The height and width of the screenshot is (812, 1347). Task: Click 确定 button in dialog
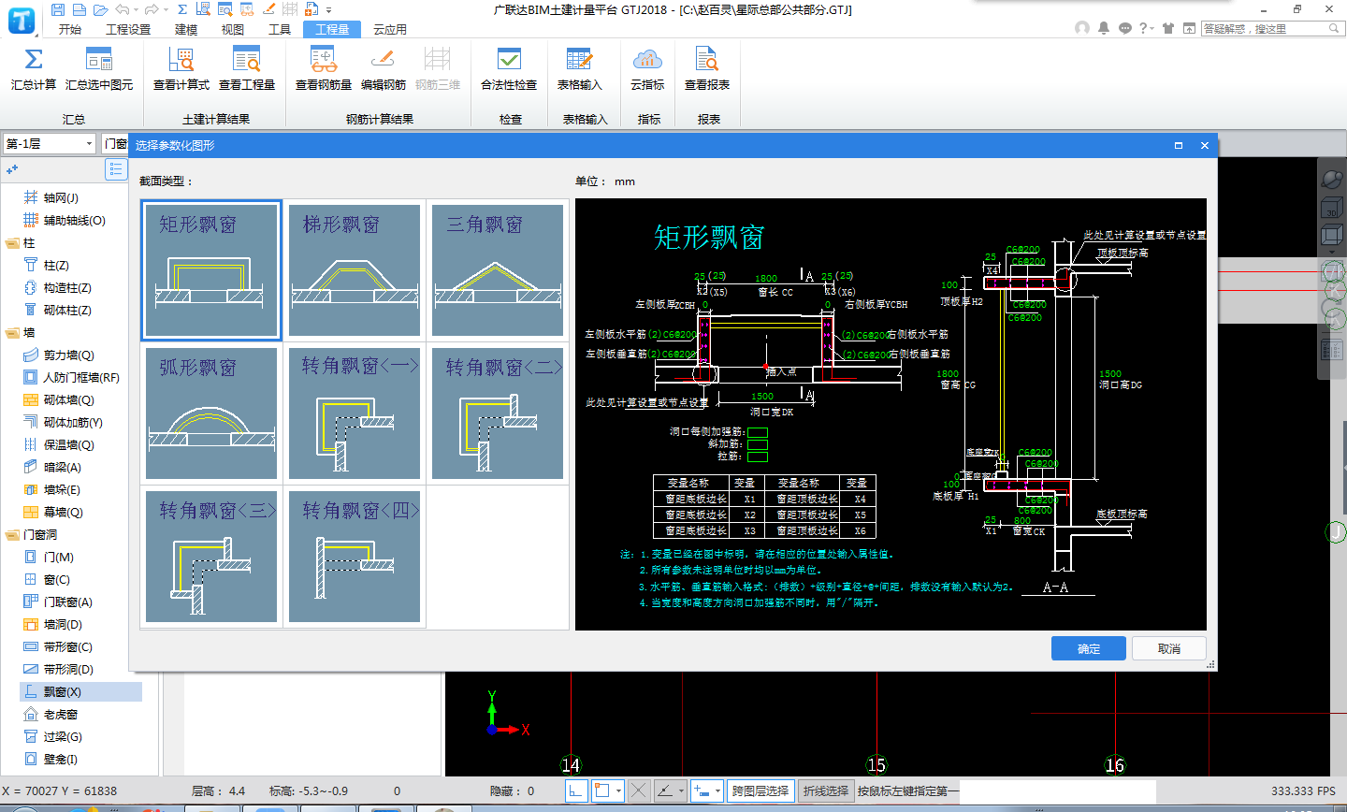pyautogui.click(x=1089, y=648)
